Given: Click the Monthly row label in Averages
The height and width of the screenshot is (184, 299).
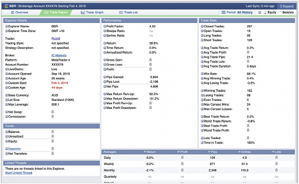Looking at the screenshot, I should pyautogui.click(x=109, y=170).
